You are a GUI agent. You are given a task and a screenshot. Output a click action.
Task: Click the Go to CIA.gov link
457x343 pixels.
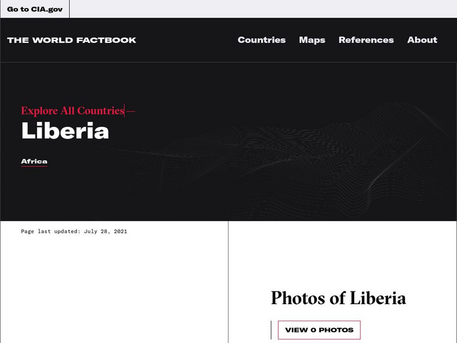pyautogui.click(x=35, y=9)
